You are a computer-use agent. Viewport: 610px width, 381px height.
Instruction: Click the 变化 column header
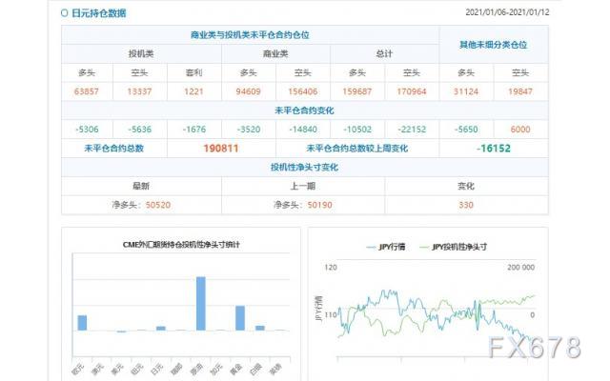[466, 187]
